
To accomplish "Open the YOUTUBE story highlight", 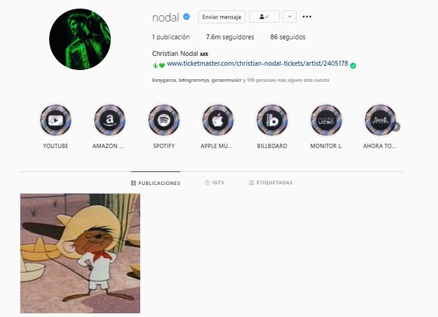I will click(x=55, y=120).
